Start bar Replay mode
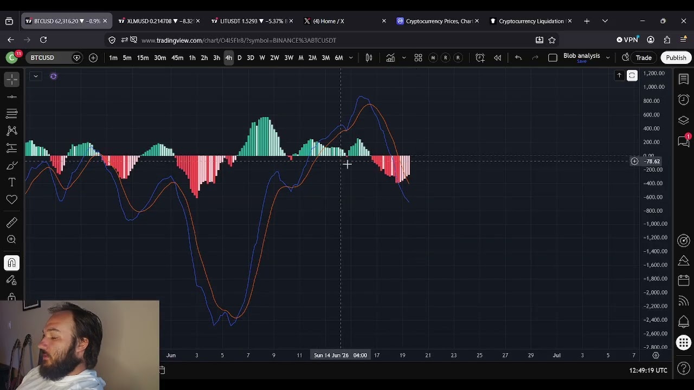Screen dimensions: 694x390 pyautogui.click(x=497, y=57)
